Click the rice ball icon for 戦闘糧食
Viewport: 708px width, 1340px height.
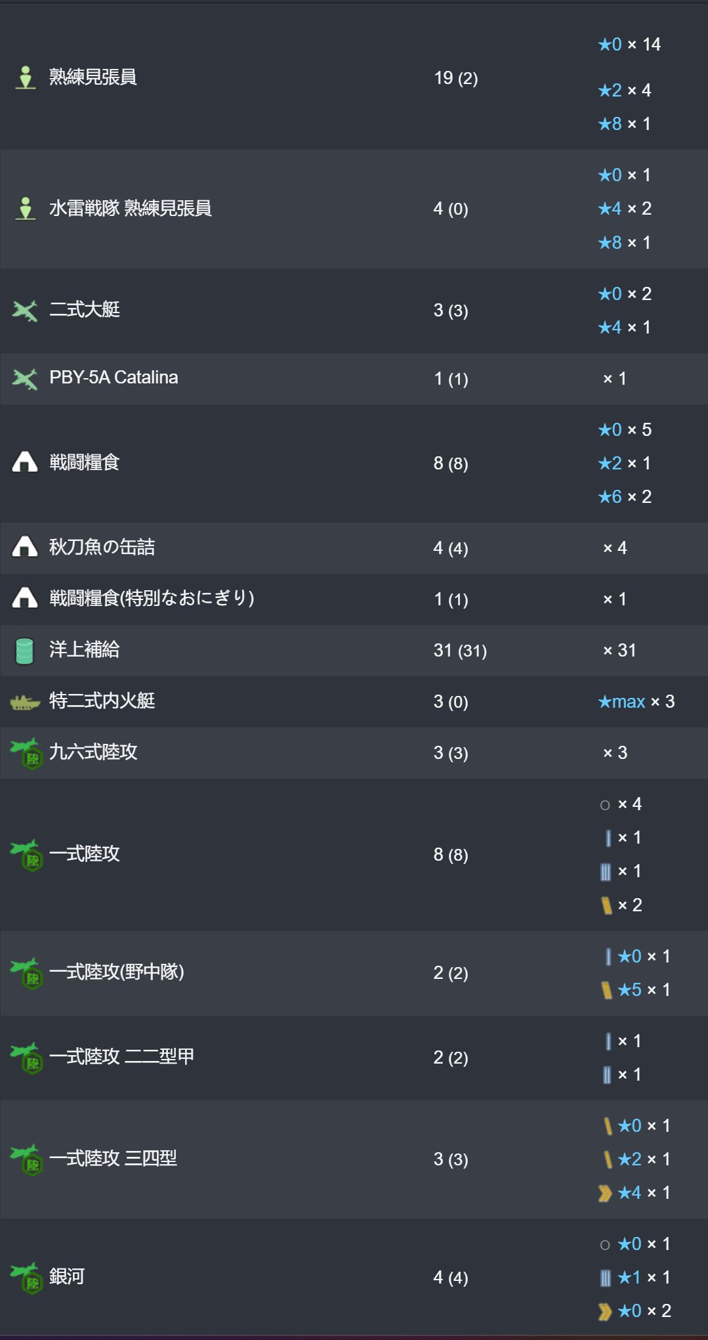[x=25, y=462]
